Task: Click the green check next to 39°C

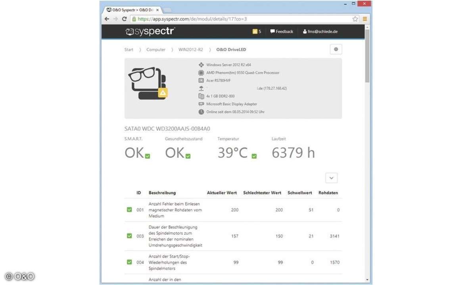Action: (x=254, y=156)
